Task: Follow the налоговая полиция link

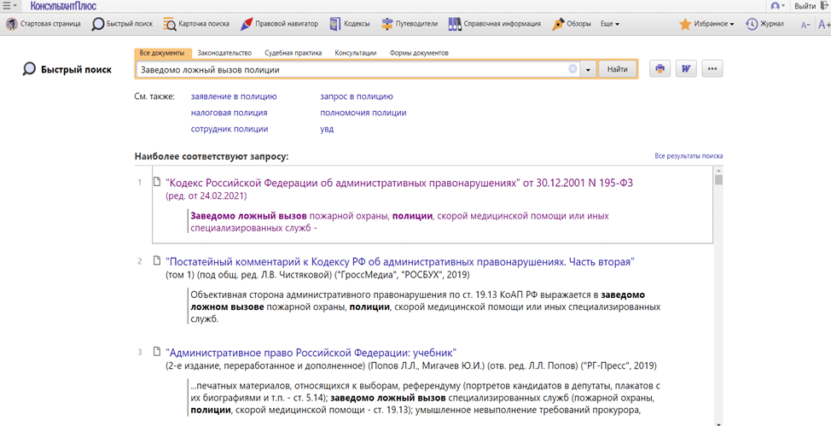Action: [x=229, y=113]
